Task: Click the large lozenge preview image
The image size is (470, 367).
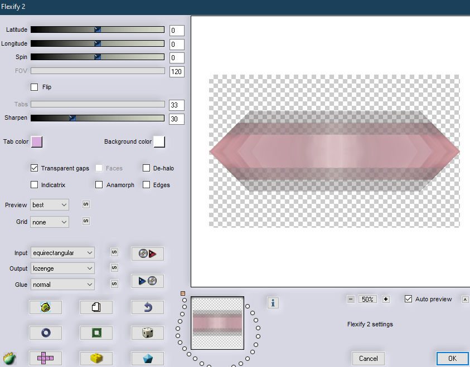Action: click(334, 151)
